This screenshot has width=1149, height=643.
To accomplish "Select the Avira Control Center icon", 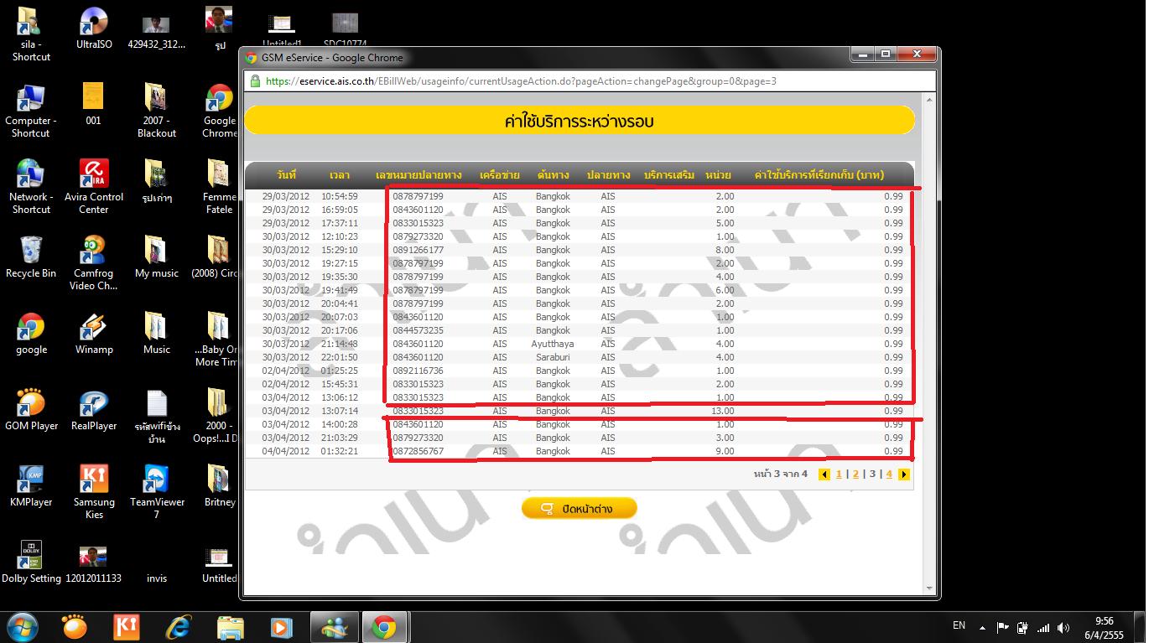I will (94, 187).
